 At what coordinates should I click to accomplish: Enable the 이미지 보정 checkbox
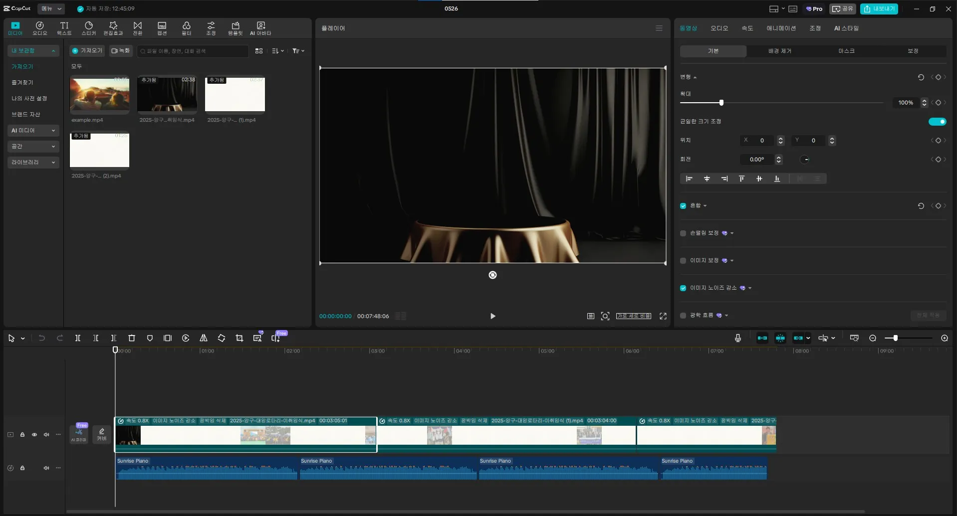tap(683, 261)
